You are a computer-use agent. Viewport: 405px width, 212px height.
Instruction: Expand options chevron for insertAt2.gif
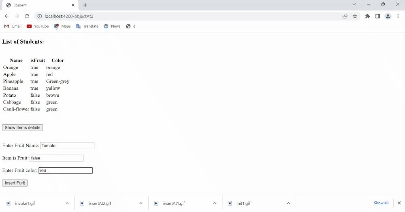(141, 203)
